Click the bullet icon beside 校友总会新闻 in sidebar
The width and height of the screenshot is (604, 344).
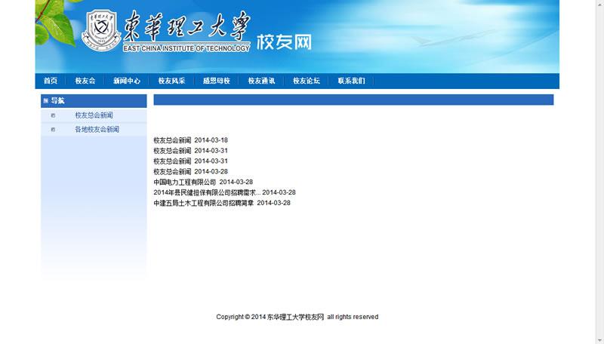53,115
